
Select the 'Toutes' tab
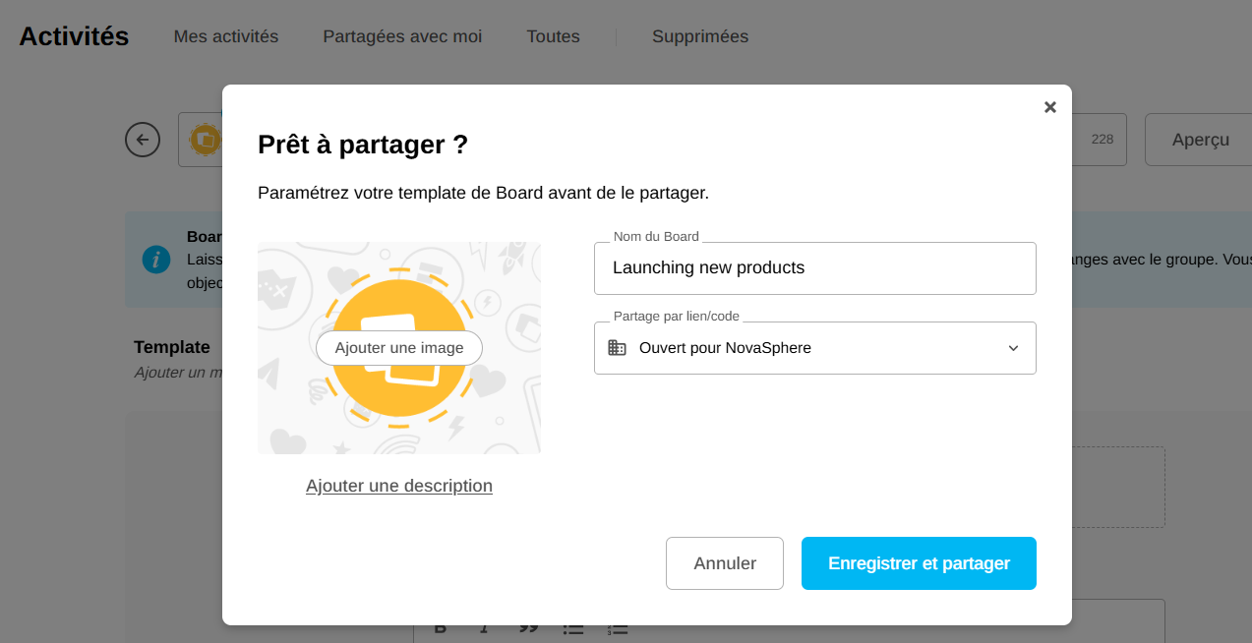pos(553,36)
